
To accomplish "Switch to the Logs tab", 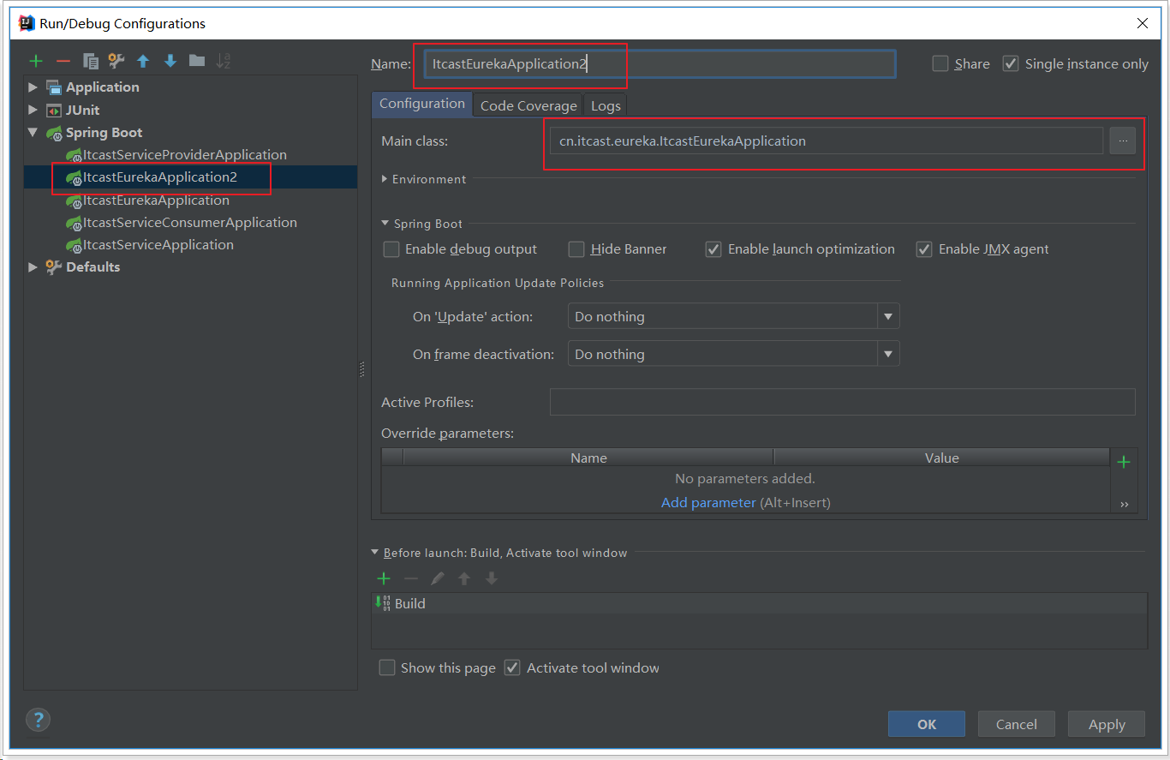I will [606, 105].
